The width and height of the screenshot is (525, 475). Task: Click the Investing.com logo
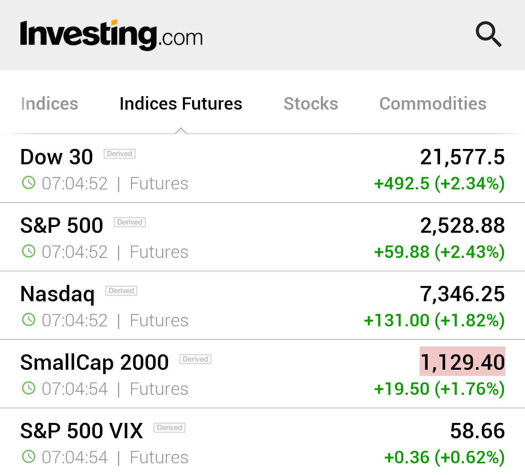tap(111, 35)
